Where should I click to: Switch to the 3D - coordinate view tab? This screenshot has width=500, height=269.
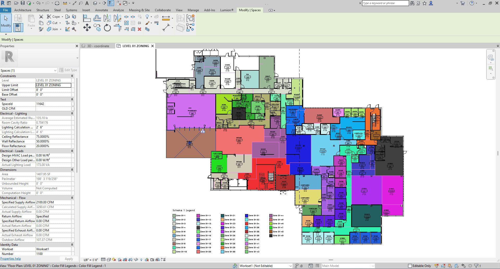tap(98, 46)
